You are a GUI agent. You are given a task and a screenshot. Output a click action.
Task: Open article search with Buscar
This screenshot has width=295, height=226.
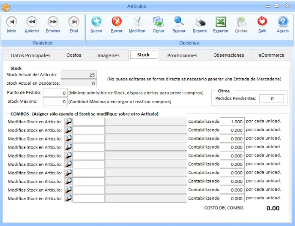(x=179, y=25)
